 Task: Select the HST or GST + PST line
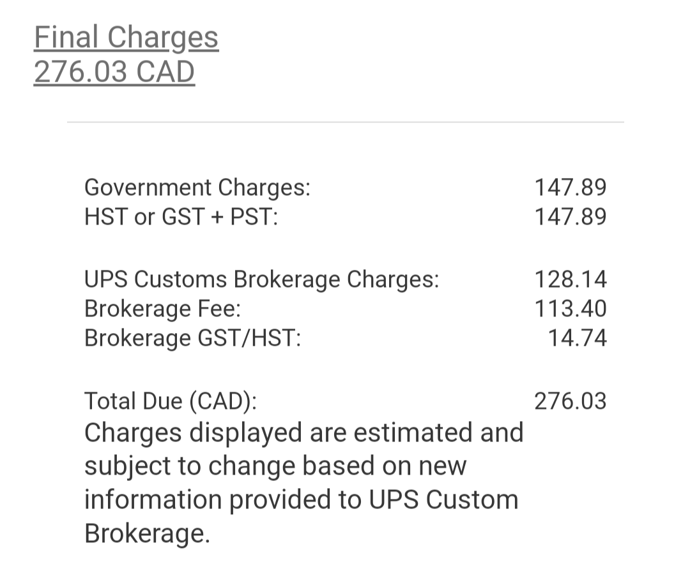click(181, 217)
